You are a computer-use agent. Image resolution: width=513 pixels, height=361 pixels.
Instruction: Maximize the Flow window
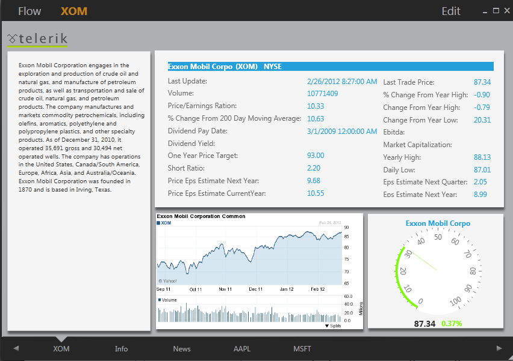[x=496, y=11]
